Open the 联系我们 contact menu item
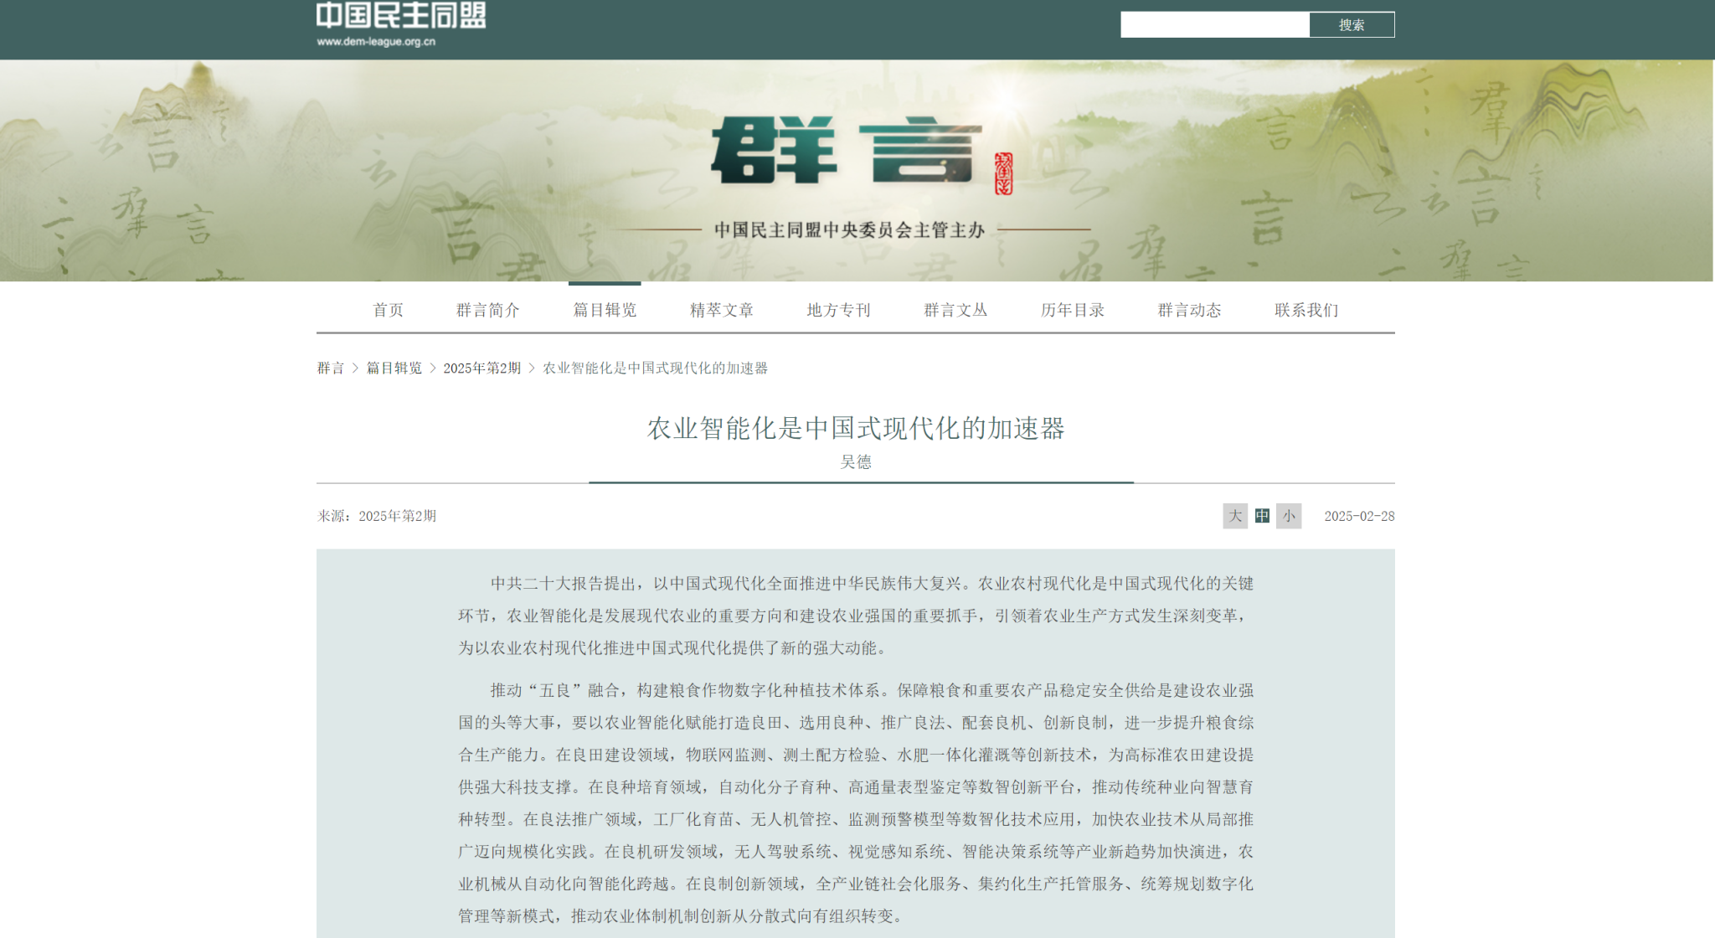 pyautogui.click(x=1306, y=310)
